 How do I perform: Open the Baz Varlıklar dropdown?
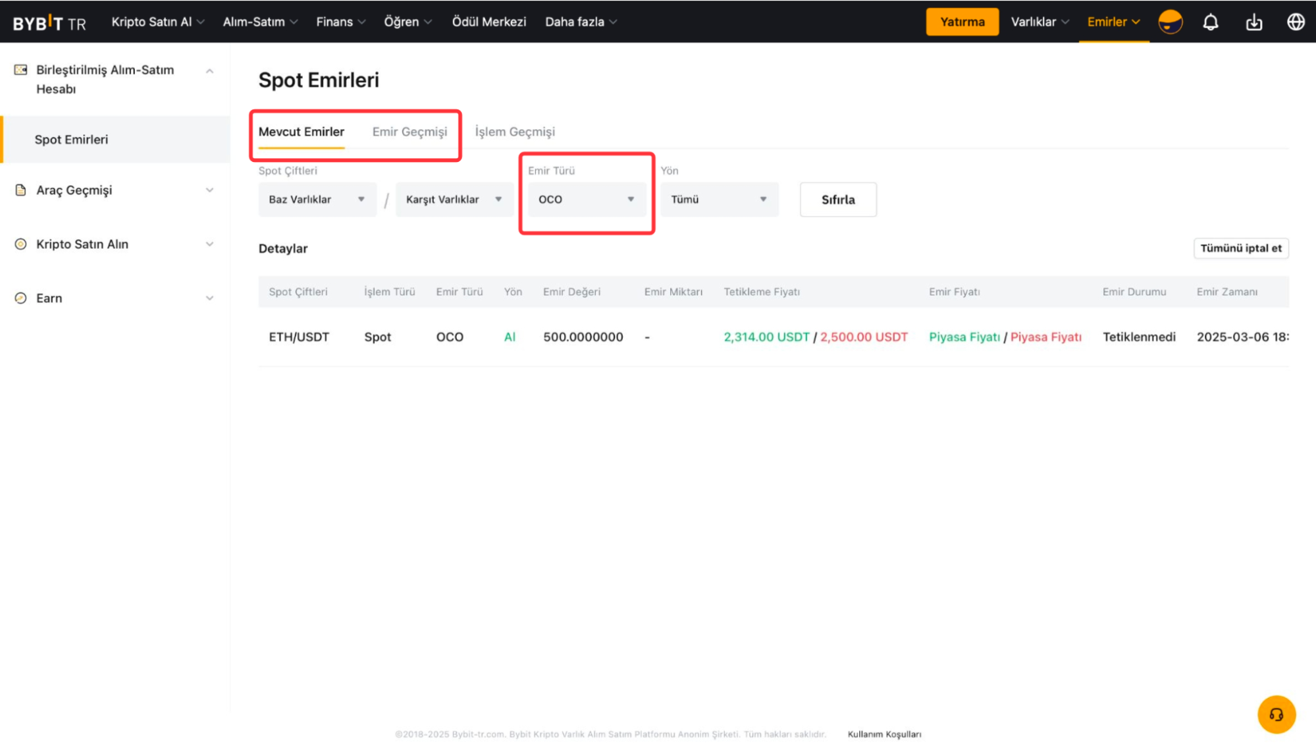(x=317, y=200)
